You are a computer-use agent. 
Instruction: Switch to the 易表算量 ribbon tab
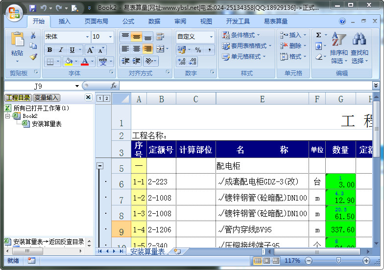[x=277, y=22]
